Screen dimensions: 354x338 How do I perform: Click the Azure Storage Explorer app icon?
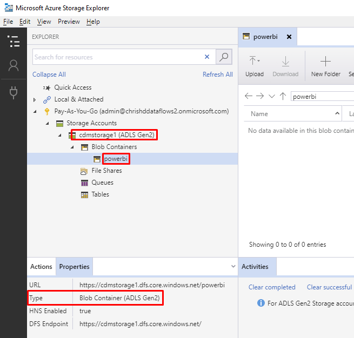click(9, 8)
